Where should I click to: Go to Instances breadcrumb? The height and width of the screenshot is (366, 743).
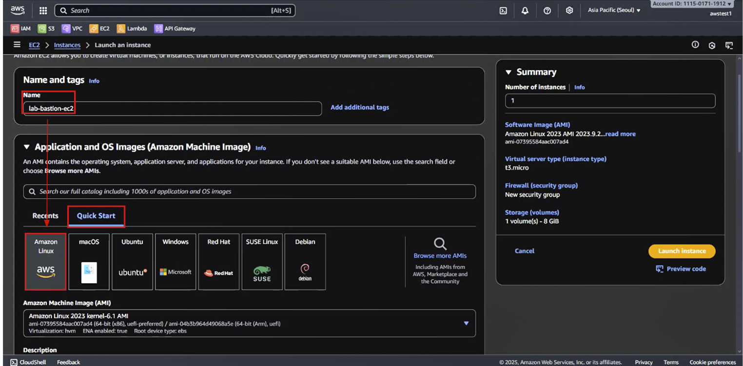[67, 45]
